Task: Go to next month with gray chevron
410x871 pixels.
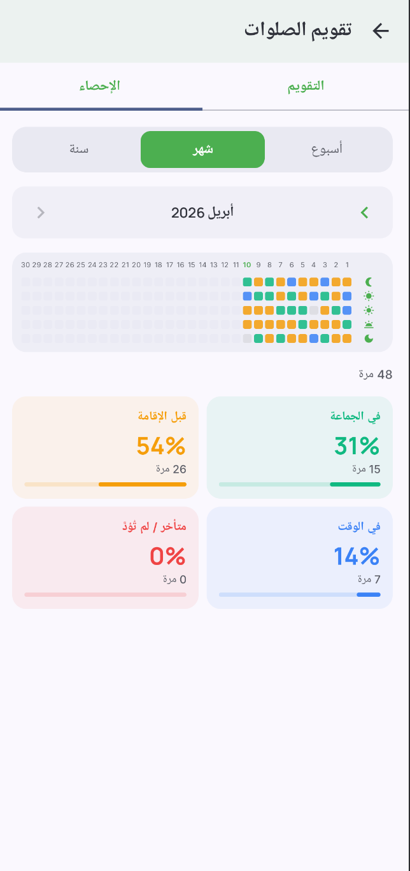Action: coord(41,213)
